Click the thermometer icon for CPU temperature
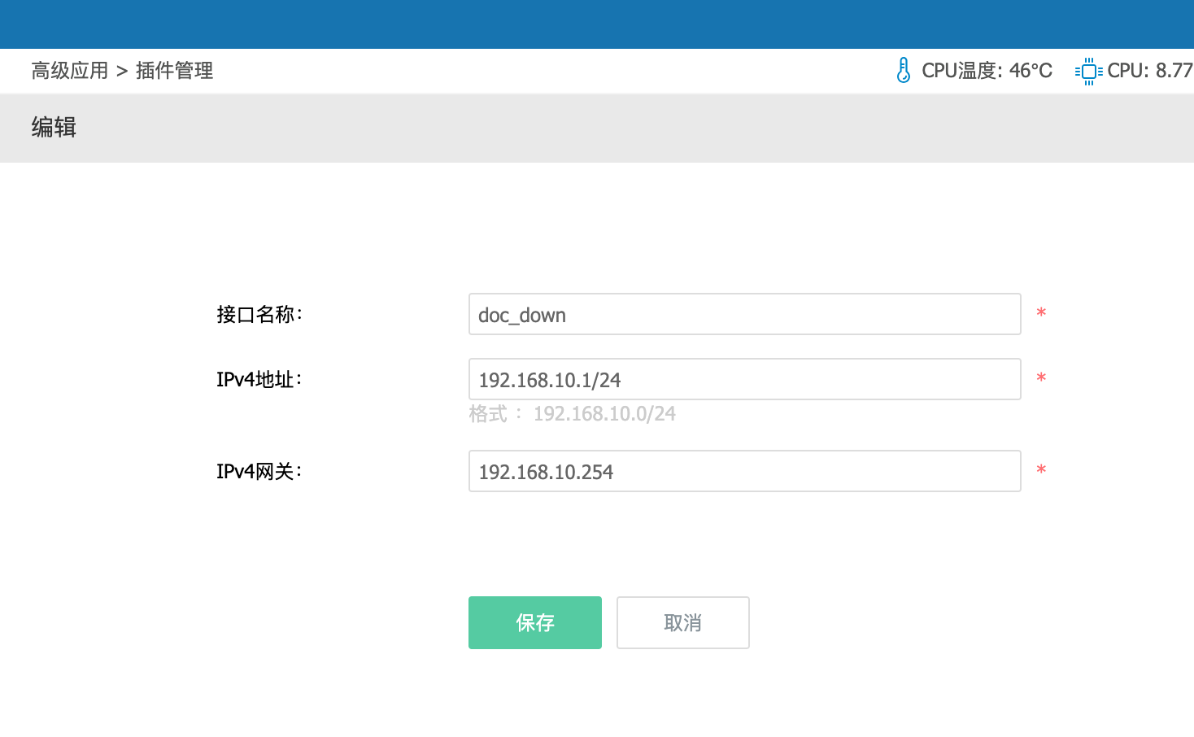 click(x=903, y=71)
